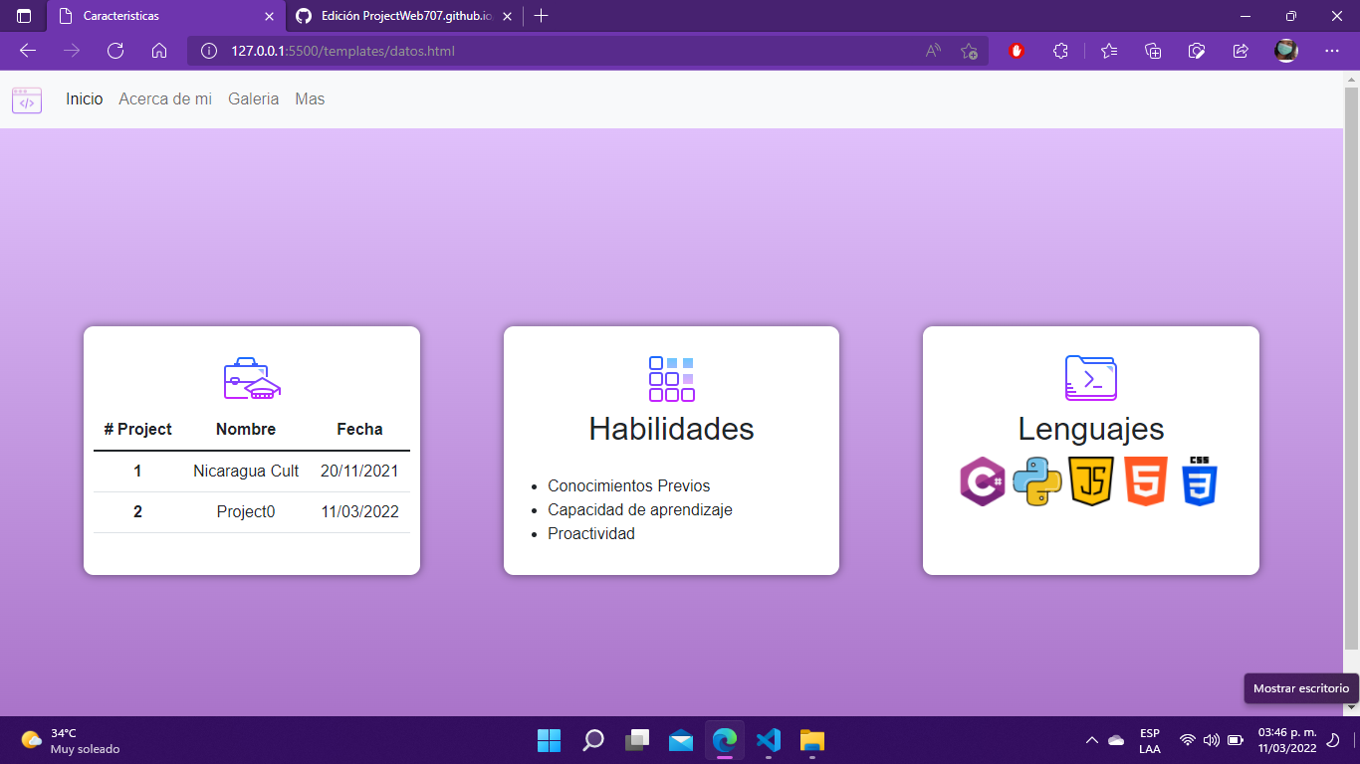Click the site logo code icon
1360x764 pixels.
(x=27, y=100)
